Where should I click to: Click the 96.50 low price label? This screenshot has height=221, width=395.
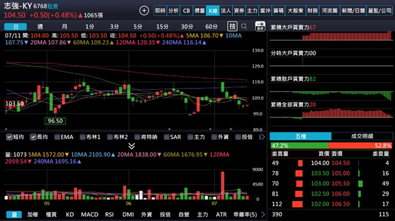pyautogui.click(x=55, y=121)
